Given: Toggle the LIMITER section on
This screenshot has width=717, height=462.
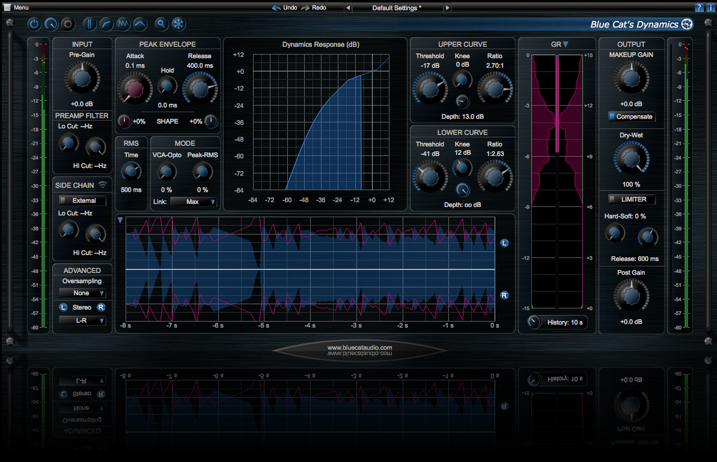Looking at the screenshot, I should [x=631, y=199].
